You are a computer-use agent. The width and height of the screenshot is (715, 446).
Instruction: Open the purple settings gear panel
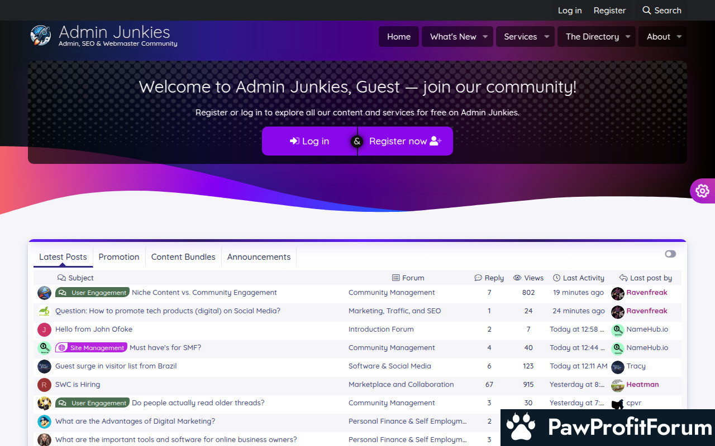pyautogui.click(x=702, y=191)
